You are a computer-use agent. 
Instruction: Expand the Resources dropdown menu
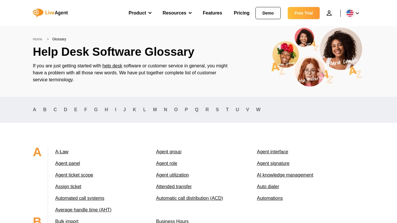(x=177, y=13)
